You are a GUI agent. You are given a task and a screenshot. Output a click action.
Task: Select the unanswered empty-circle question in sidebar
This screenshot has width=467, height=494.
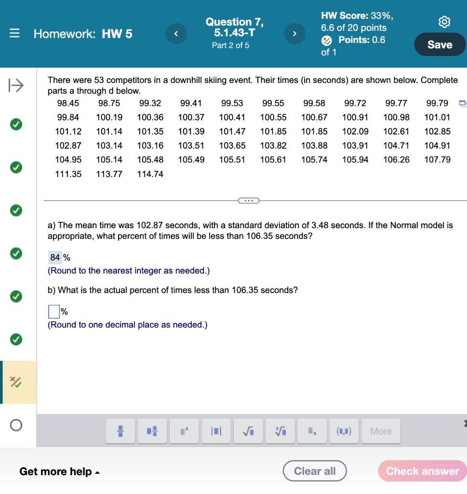pyautogui.click(x=16, y=425)
